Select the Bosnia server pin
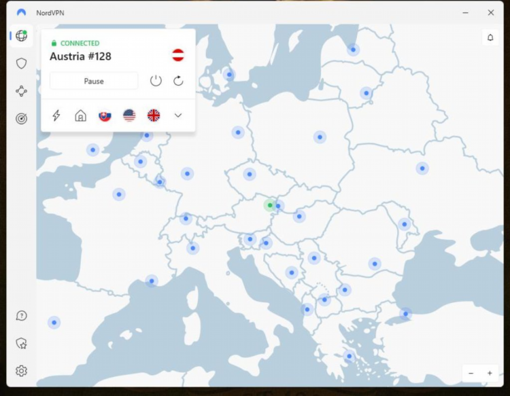Viewport: 510px width, 396px height. pos(292,272)
